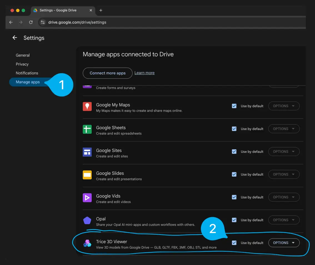The height and width of the screenshot is (265, 315).
Task: Open OPTIONS dropdown for Opal
Action: 284,220
